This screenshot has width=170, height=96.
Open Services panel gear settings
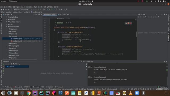click(82, 62)
